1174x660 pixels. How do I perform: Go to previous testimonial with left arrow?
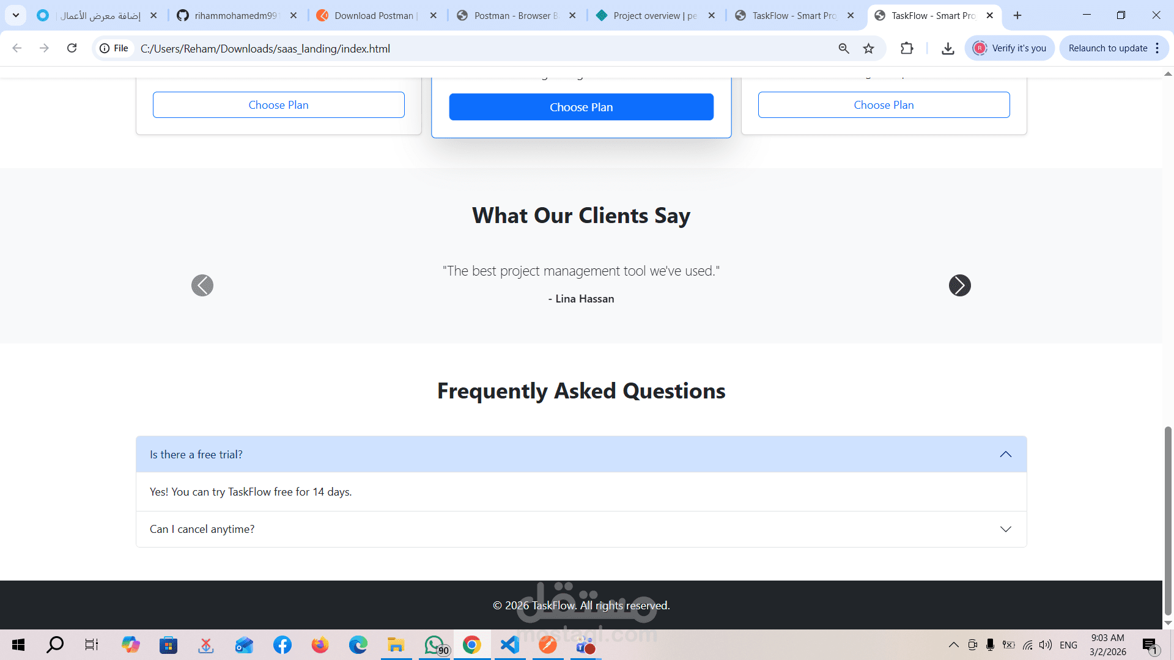(x=202, y=285)
